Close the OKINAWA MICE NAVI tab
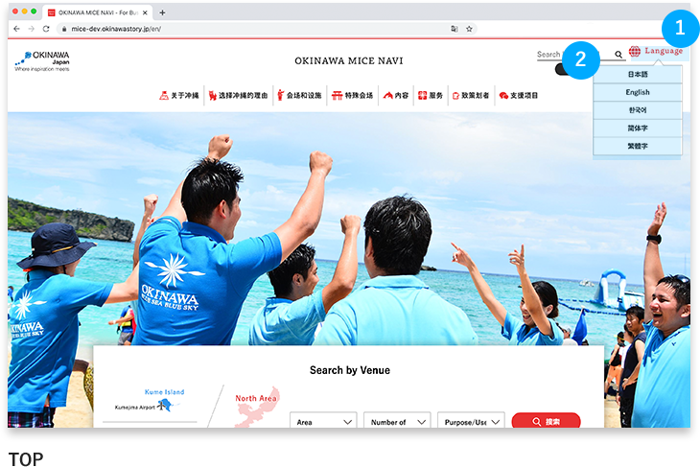Image resolution: width=700 pixels, height=467 pixels. coord(145,12)
